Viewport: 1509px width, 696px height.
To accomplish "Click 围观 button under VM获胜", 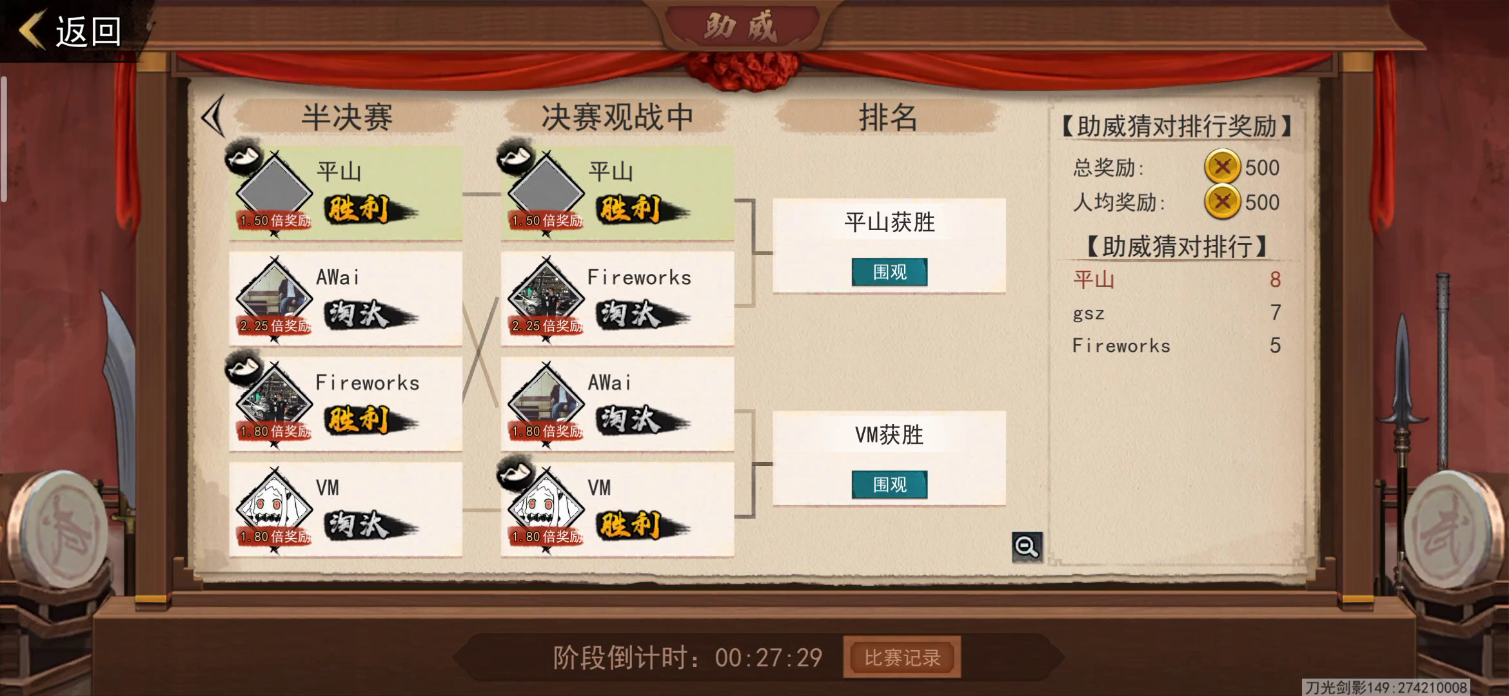I will [x=889, y=485].
